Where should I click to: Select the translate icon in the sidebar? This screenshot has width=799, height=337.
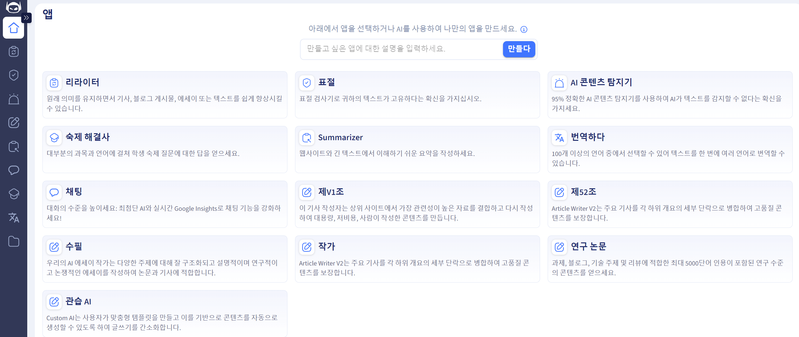(x=13, y=218)
